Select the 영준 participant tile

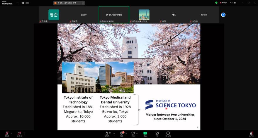(x=54, y=15)
